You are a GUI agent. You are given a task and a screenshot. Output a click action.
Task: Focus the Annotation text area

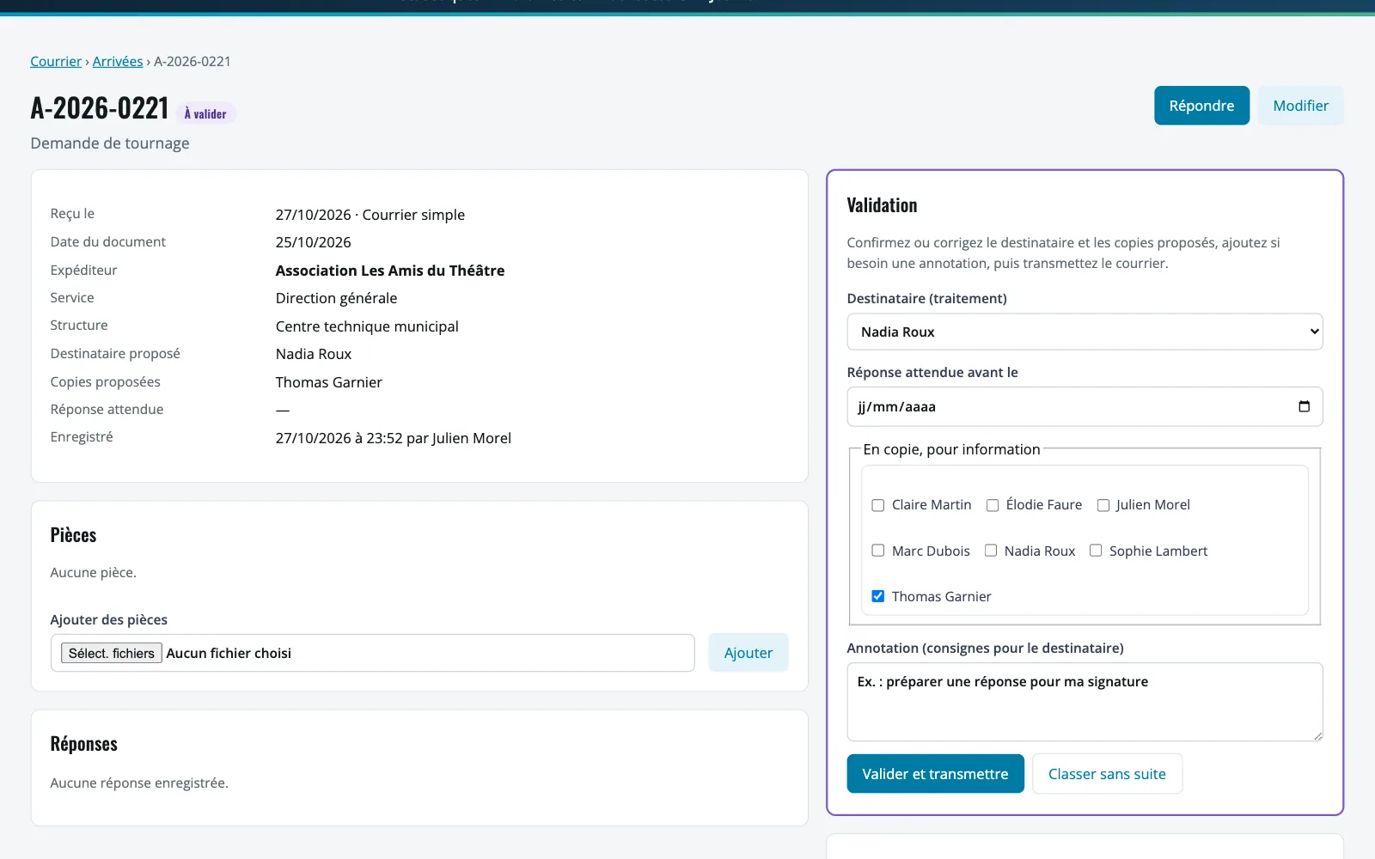(1085, 702)
